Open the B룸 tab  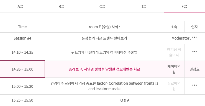(x=61, y=6)
